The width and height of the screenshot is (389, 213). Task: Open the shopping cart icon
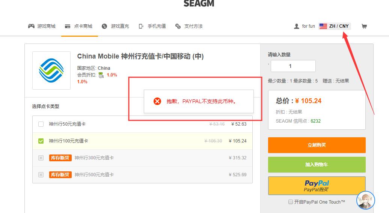(364, 26)
